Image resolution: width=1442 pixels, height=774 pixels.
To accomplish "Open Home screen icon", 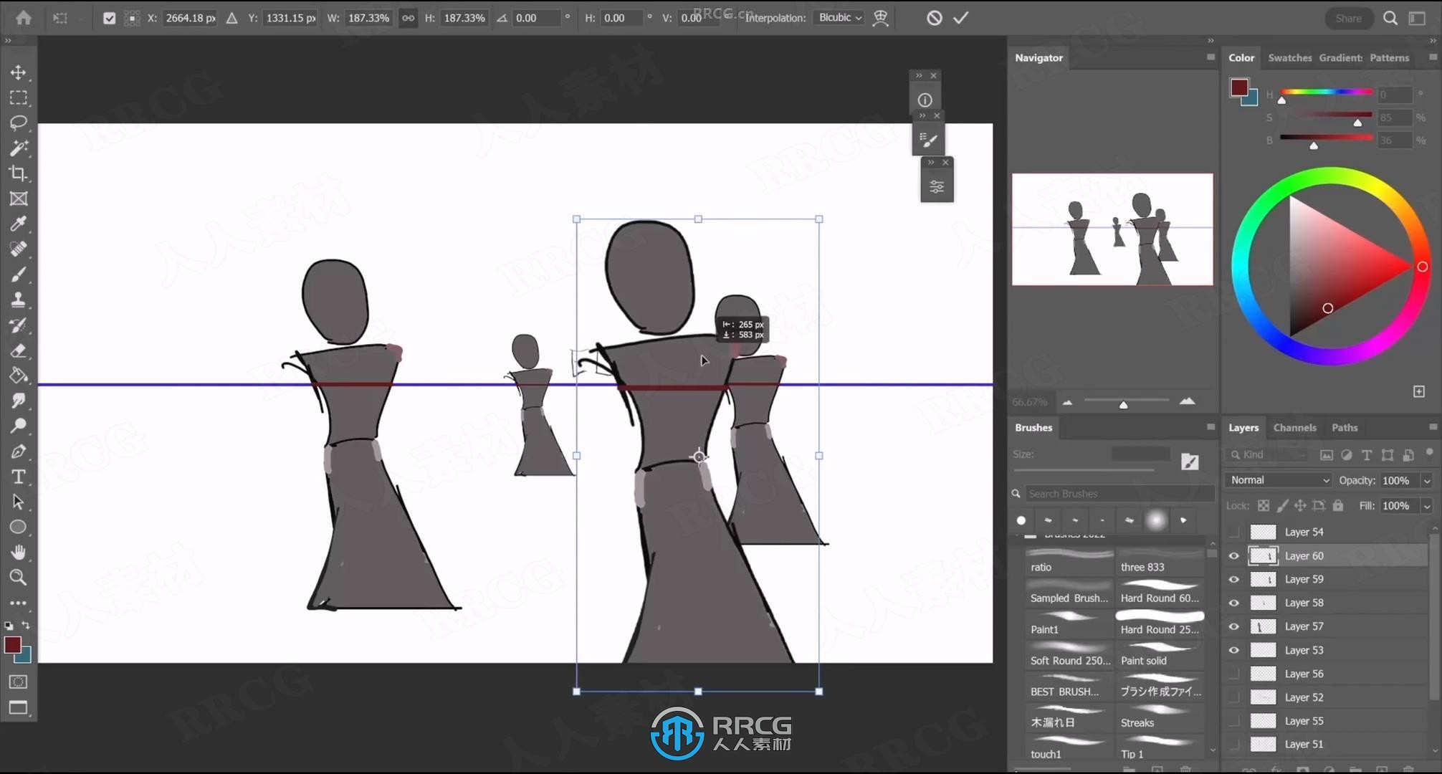I will tap(24, 18).
